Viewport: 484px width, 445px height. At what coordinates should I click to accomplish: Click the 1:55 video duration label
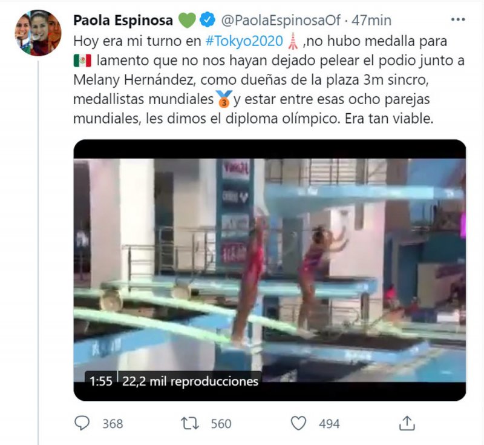101,381
